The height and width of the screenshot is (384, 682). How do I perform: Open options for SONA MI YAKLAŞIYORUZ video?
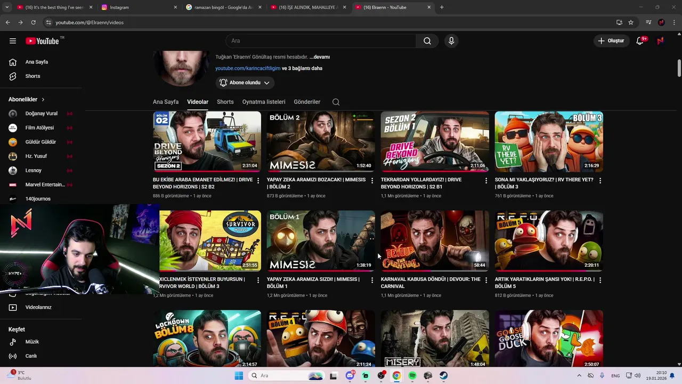pos(600,181)
